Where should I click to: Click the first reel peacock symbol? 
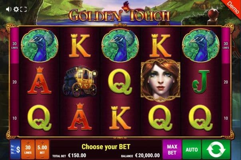coord(40,45)
